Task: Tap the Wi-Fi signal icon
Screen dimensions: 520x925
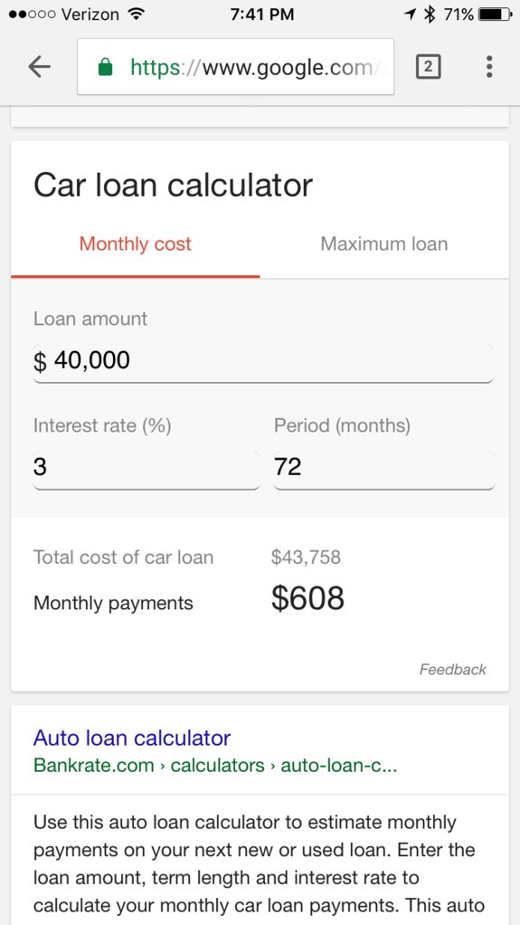Action: (x=137, y=14)
